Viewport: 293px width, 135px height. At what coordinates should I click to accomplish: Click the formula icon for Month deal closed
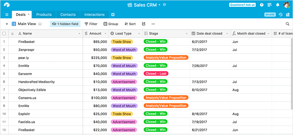pyautogui.click(x=234, y=33)
